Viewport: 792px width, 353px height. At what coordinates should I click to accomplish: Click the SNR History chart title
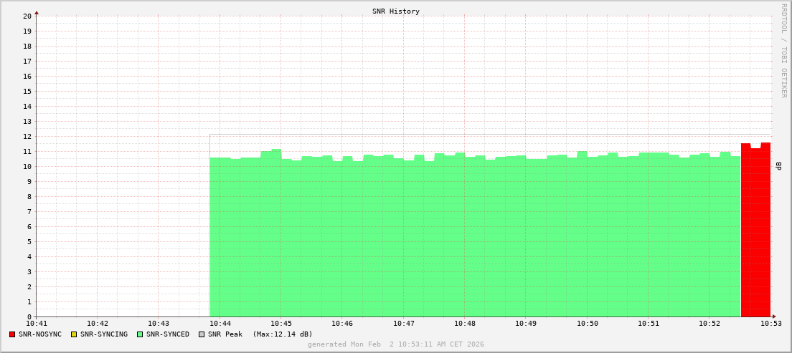[396, 11]
